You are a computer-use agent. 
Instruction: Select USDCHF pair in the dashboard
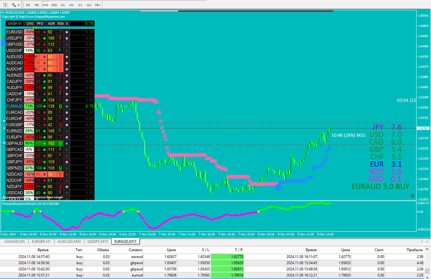click(x=14, y=51)
